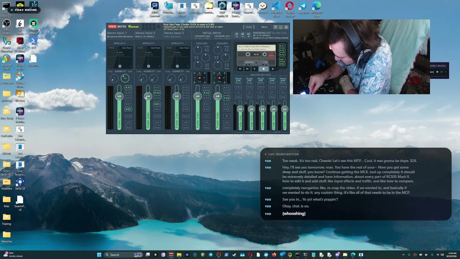Click Stereo Input 1 fader gain knob
The height and width of the screenshot is (259, 460).
(119, 96)
